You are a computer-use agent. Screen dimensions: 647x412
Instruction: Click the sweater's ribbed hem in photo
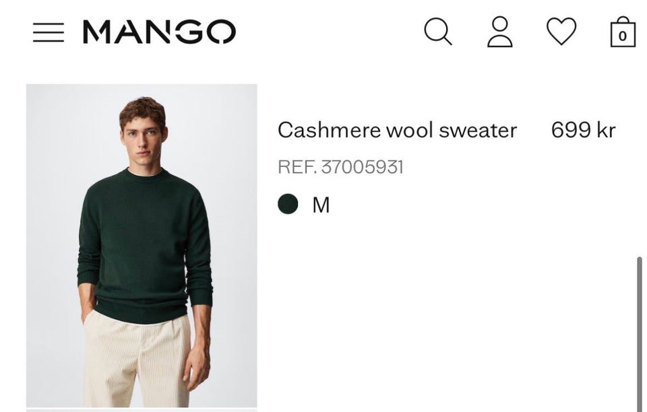pos(141,312)
